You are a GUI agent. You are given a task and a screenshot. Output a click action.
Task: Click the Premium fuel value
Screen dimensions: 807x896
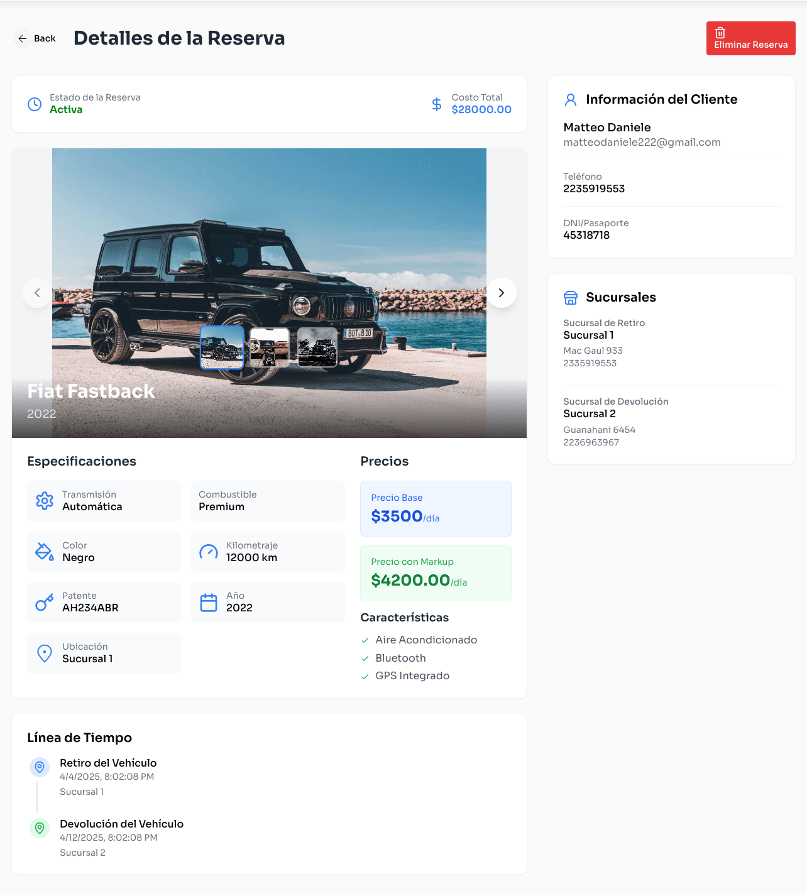pyautogui.click(x=221, y=506)
